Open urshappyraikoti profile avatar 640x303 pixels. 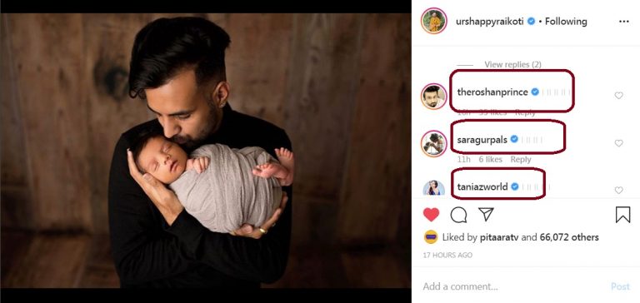pos(434,21)
